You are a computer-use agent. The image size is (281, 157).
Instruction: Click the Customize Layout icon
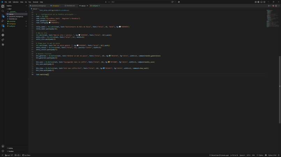[256, 2]
